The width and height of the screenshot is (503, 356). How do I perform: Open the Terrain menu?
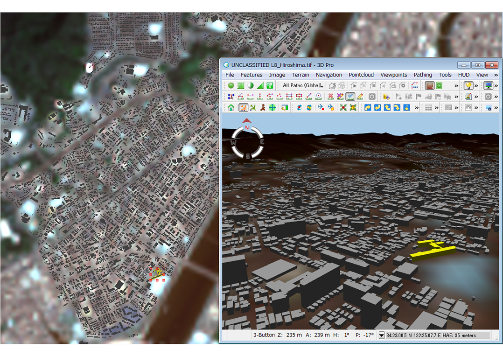tap(300, 75)
